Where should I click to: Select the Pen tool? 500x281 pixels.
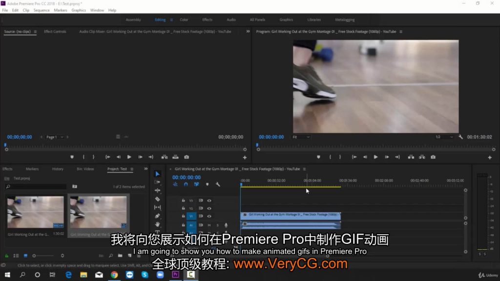coord(158,216)
